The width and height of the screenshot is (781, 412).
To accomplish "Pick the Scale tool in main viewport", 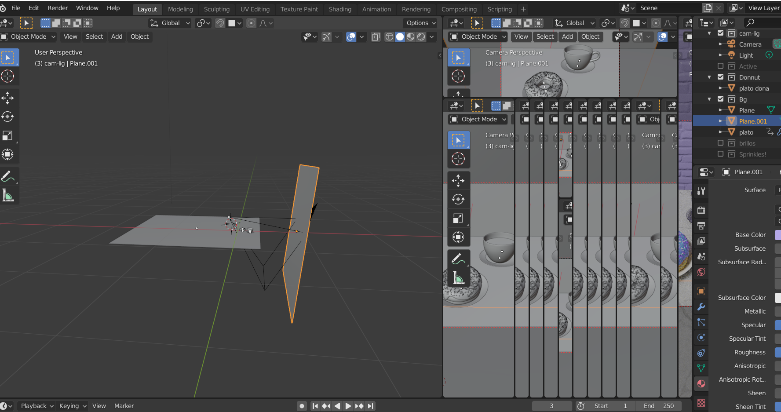I will pyautogui.click(x=7, y=135).
